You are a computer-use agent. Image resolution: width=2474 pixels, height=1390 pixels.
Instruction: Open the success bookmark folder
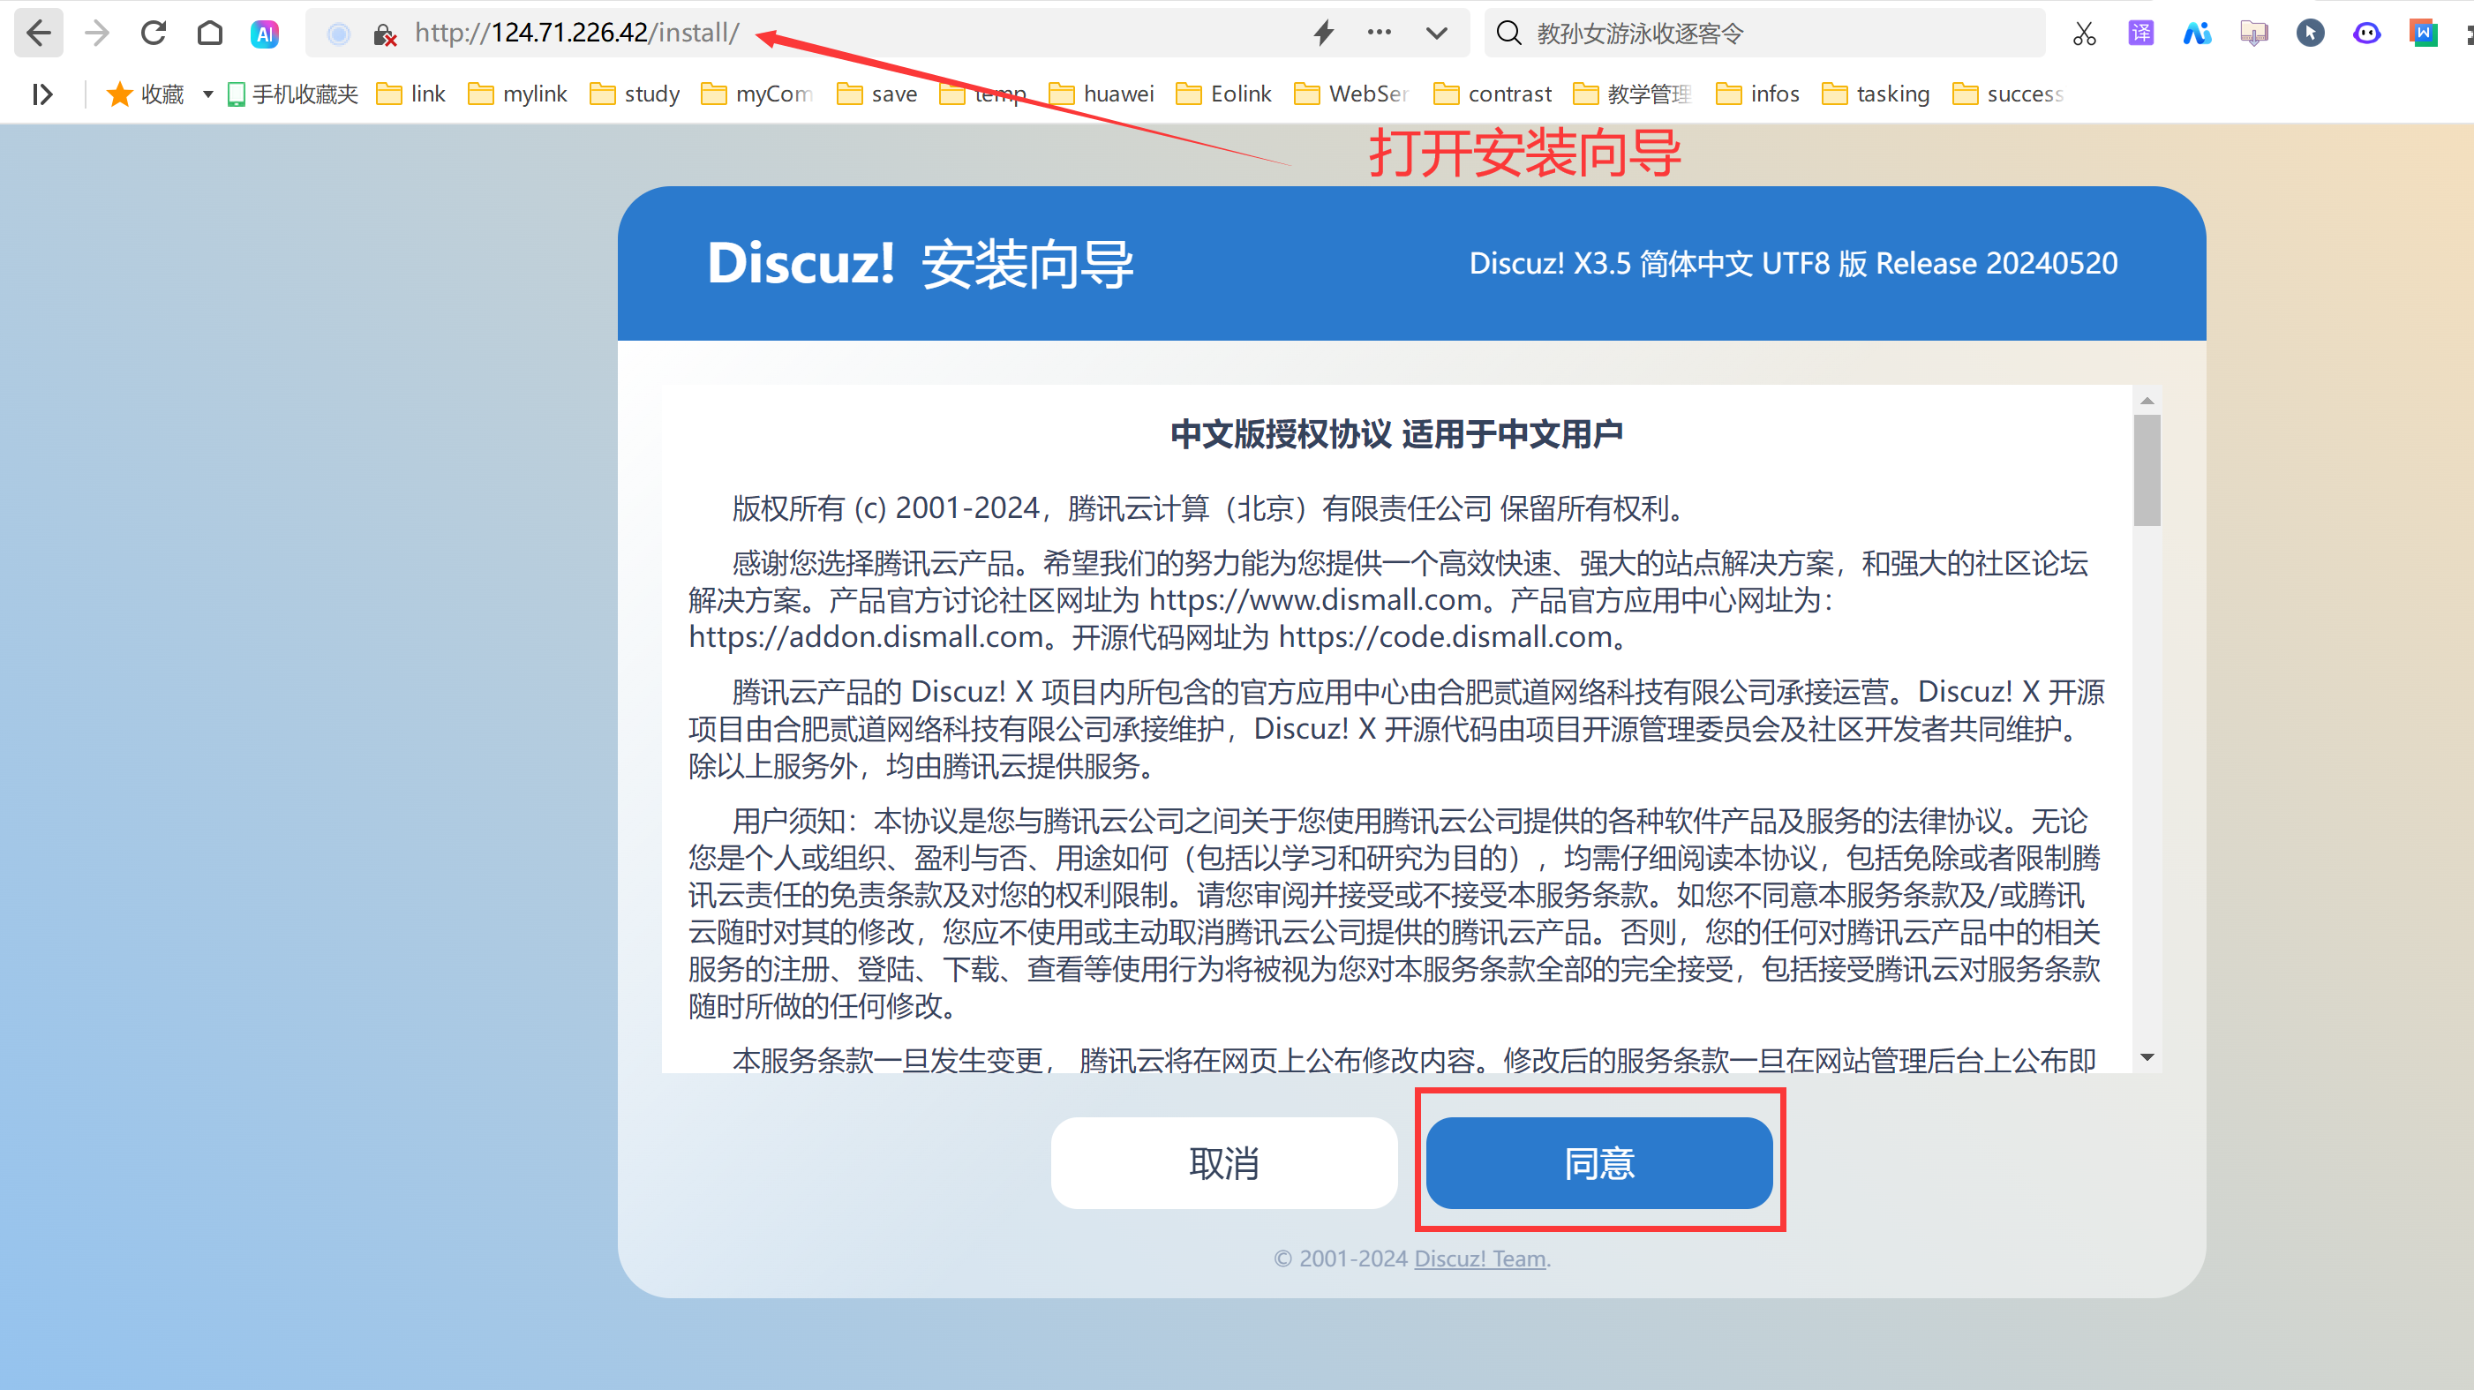coord(2008,94)
